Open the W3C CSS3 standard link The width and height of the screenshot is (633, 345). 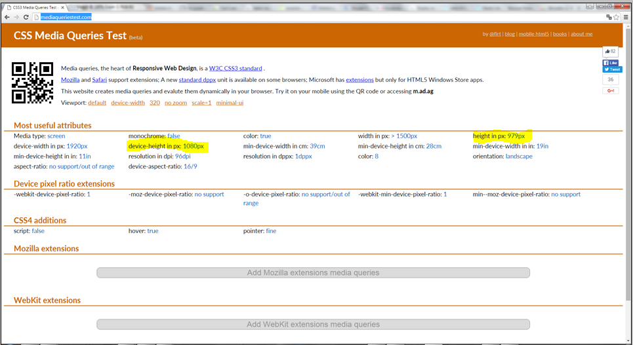(x=235, y=68)
